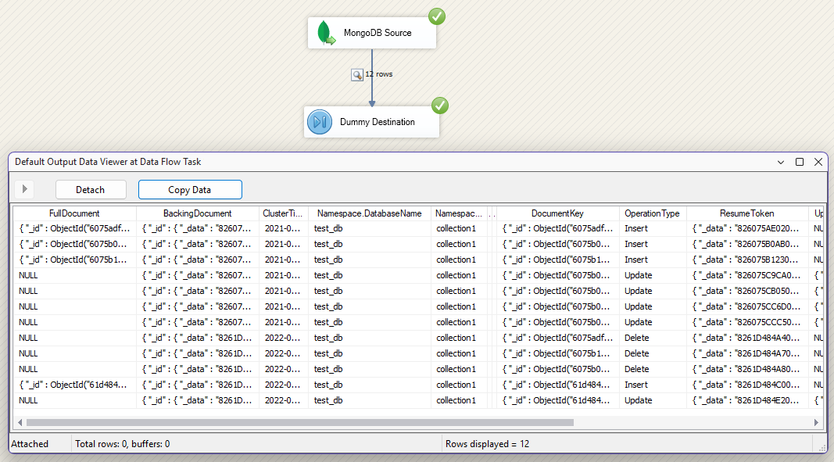Click ResumeToken cell 826075B0AB0

tap(746, 244)
